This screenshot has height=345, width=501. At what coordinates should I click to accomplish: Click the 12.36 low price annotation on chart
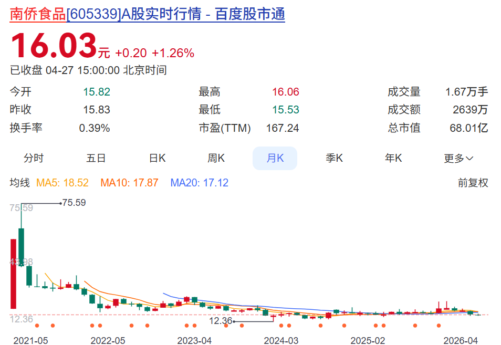pos(221,321)
